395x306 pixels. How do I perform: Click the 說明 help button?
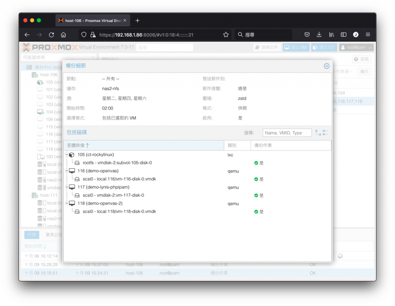[x=361, y=59]
